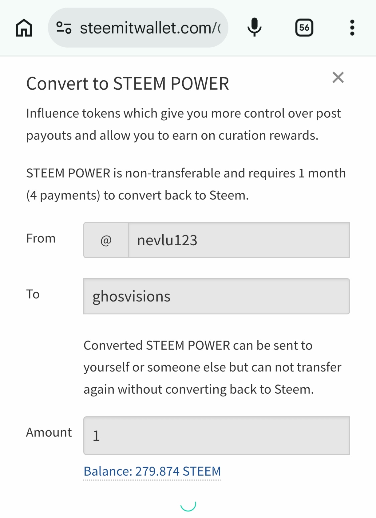This screenshot has height=518, width=376.
Task: Click the To label
Action: pos(33,294)
